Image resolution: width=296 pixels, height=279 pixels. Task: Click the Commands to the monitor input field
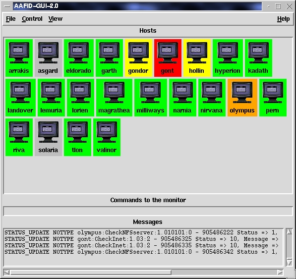click(148, 211)
